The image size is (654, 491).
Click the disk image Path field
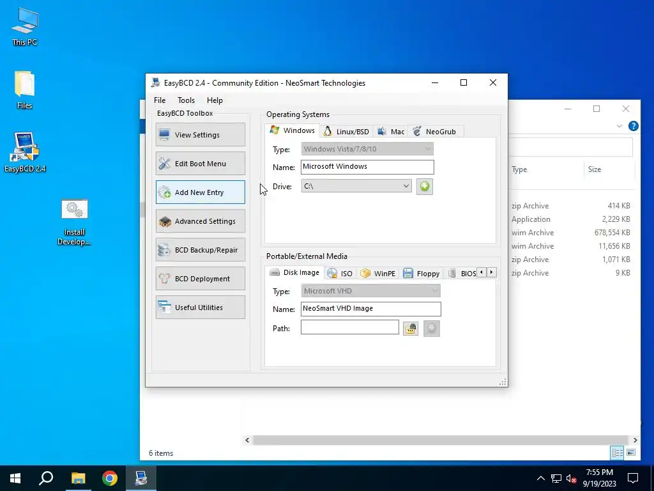349,327
